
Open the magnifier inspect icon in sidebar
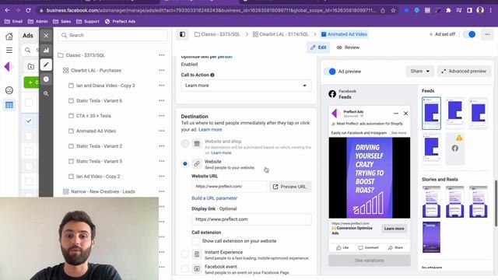pos(46,93)
